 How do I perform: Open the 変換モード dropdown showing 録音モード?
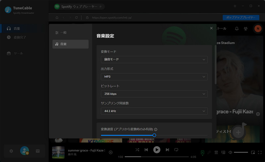pyautogui.click(x=154, y=60)
